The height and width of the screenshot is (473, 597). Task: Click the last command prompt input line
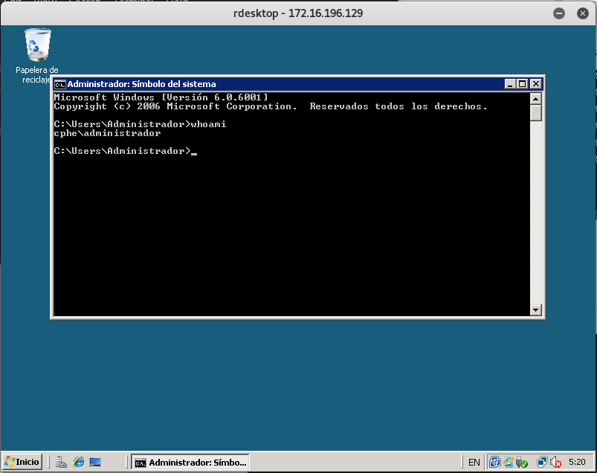(x=126, y=151)
